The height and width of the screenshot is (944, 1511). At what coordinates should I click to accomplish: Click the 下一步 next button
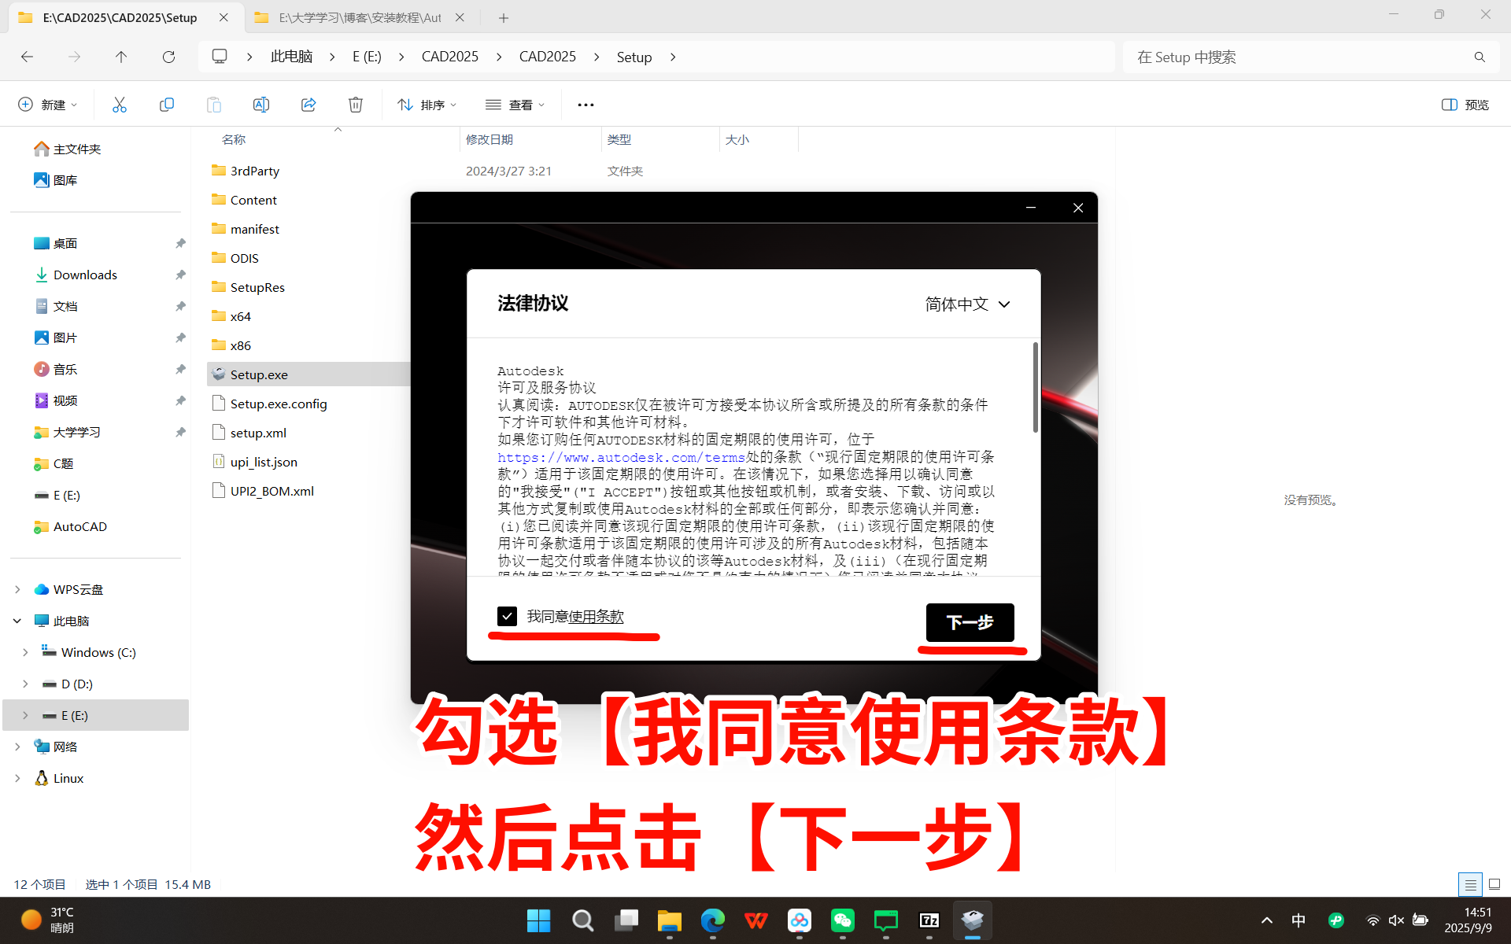(970, 622)
